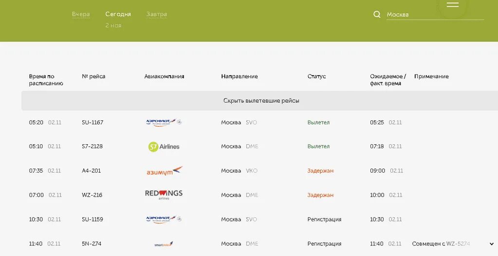
Task: Click the Aeroflot logo for flight SU-1167
Action: 164,122
